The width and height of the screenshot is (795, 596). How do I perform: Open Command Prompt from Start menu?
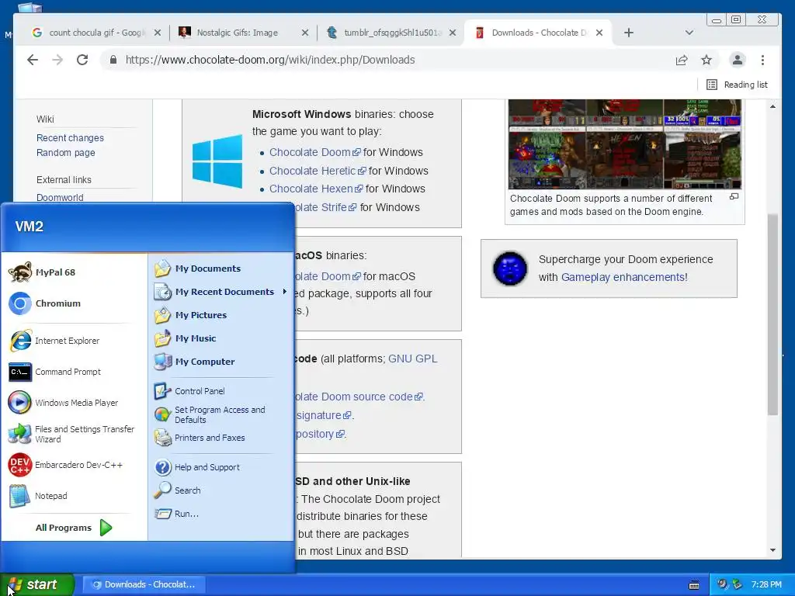[74, 372]
